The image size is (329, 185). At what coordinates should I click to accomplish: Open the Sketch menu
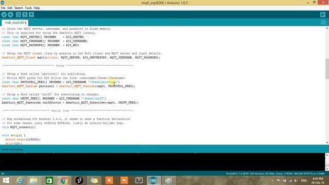(x=19, y=8)
